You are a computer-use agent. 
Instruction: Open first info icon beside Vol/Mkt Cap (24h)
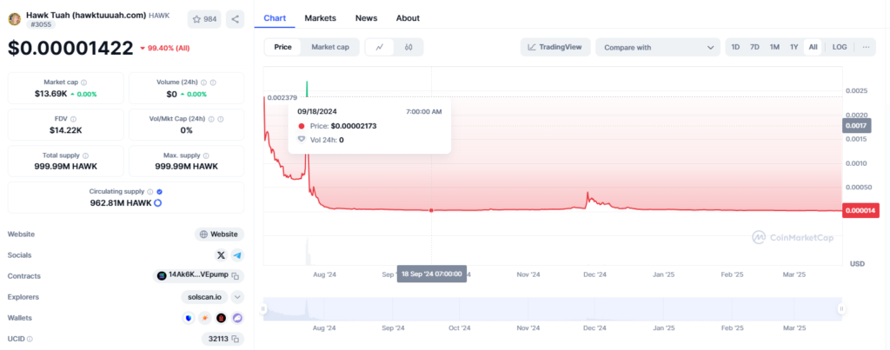[x=212, y=119]
